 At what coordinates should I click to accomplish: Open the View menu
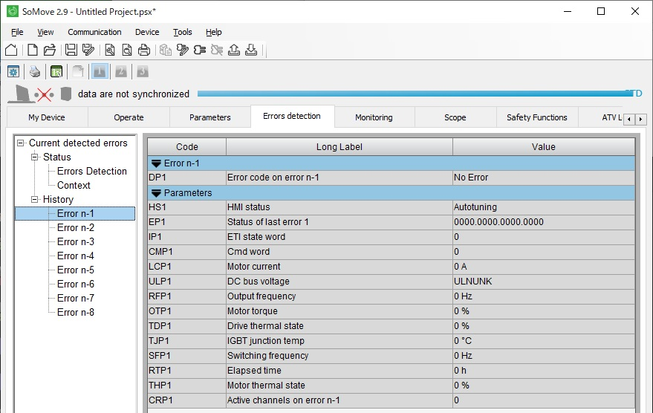tap(45, 32)
